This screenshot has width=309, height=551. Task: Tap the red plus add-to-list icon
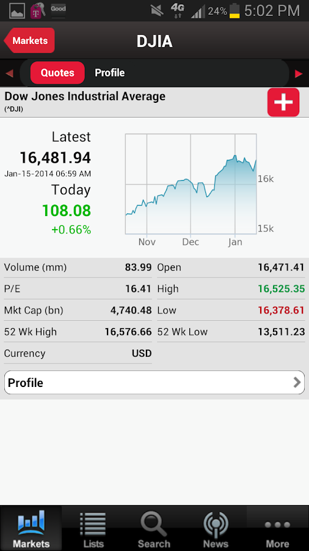click(283, 102)
